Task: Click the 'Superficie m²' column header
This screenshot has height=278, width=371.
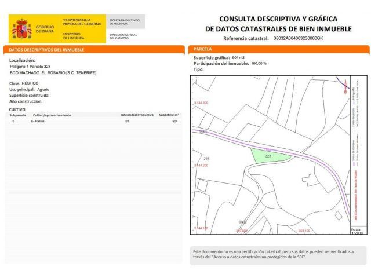Action: click(169, 115)
